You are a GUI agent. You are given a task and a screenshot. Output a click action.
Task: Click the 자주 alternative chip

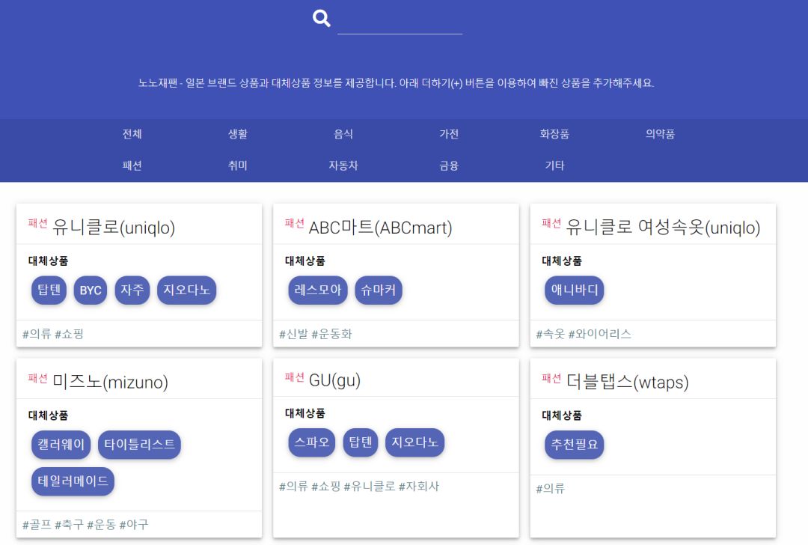click(132, 290)
